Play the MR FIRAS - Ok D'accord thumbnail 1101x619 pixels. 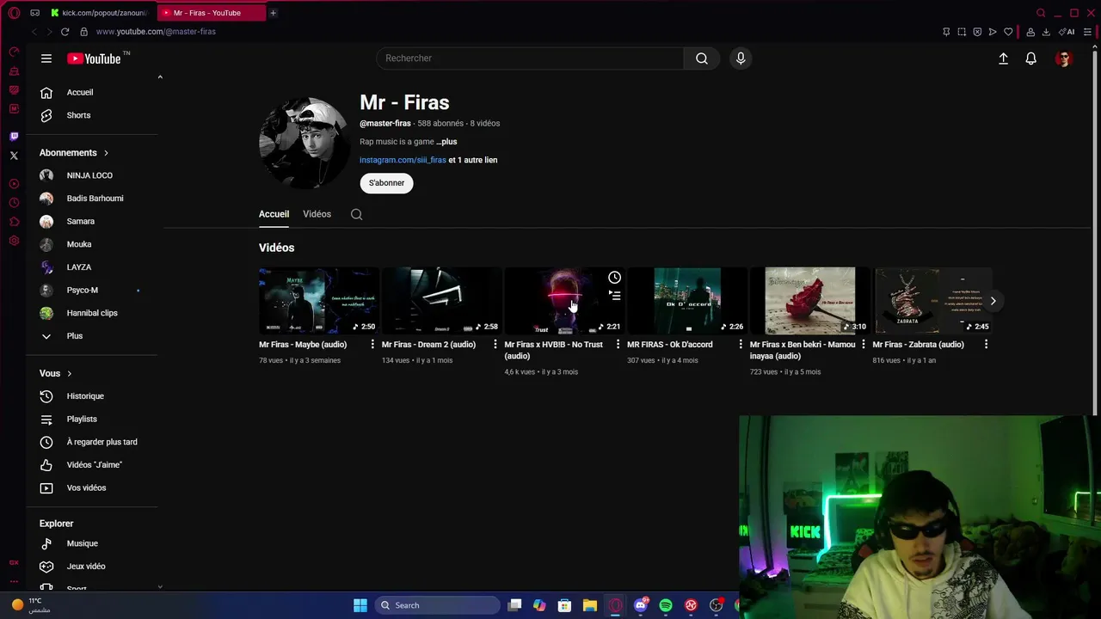pos(686,300)
